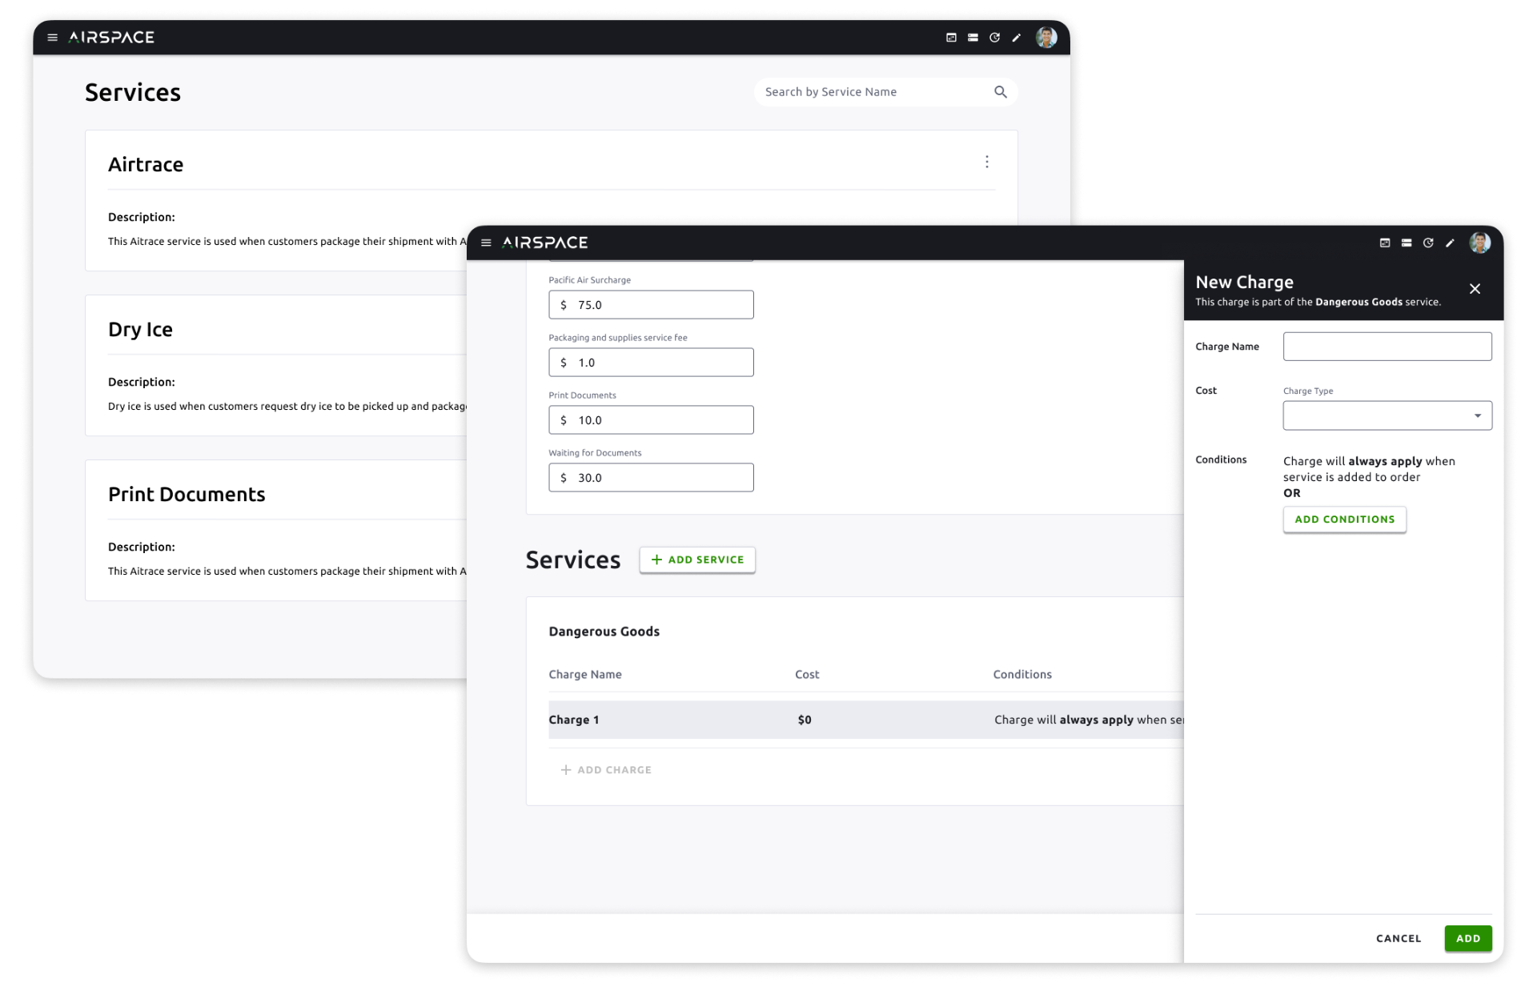
Task: Click Airspace logo in front window
Action: tap(545, 243)
